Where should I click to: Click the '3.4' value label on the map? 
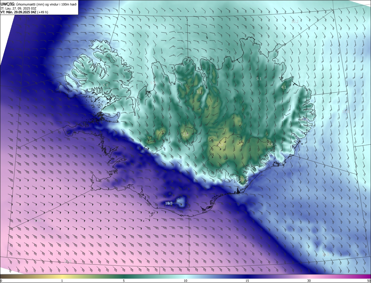[270, 144]
